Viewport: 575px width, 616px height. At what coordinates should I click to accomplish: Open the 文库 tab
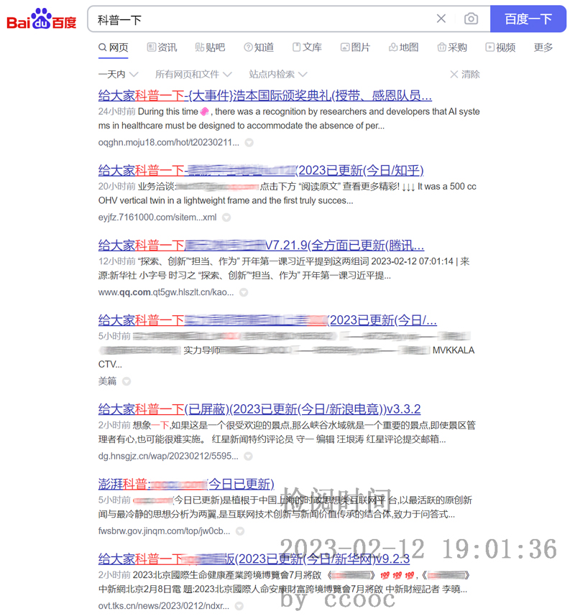pyautogui.click(x=307, y=47)
